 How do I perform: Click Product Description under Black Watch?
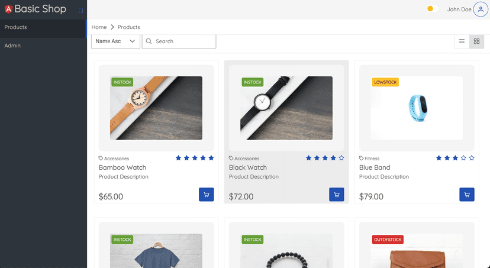(254, 177)
